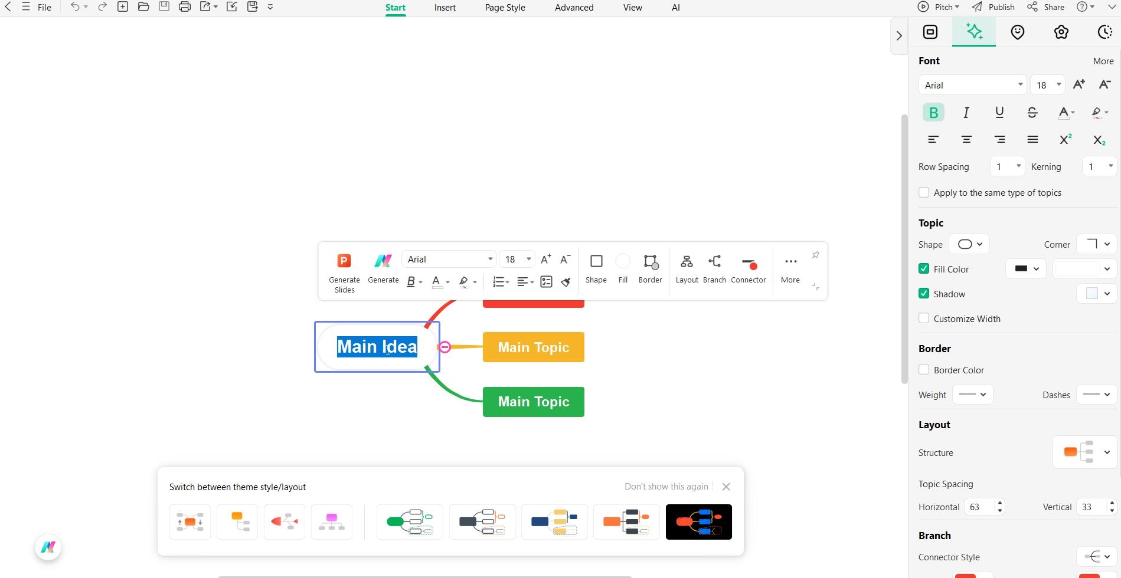
Task: Toggle bold formatting in the Font panel
Action: coord(933,112)
